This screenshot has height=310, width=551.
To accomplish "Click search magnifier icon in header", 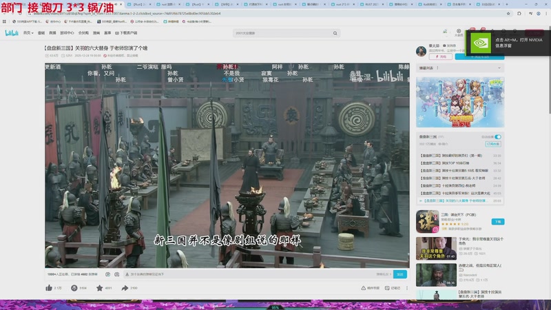I will point(335,33).
